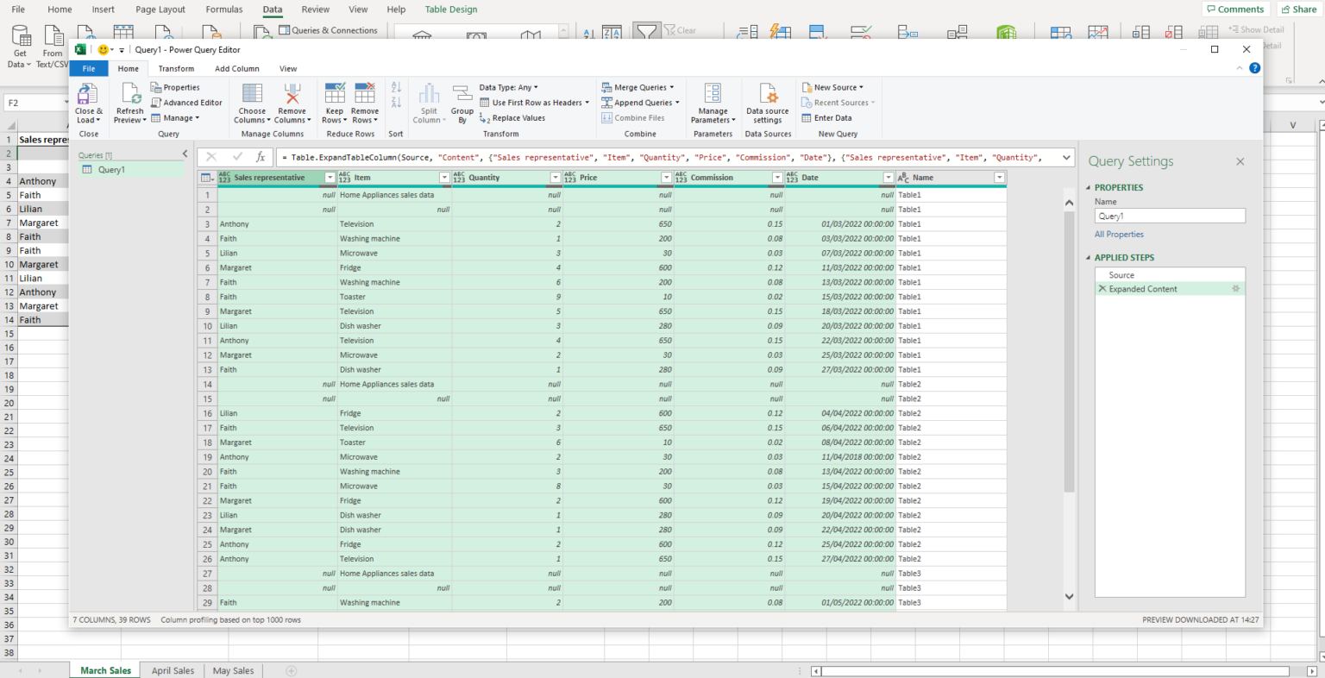1325x678 pixels.
Task: Switch to the Transform ribbon tab
Action: click(176, 69)
